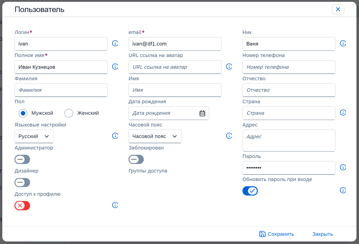Select the Женский radio button
Image resolution: width=359 pixels, height=244 pixels.
[x=69, y=113]
